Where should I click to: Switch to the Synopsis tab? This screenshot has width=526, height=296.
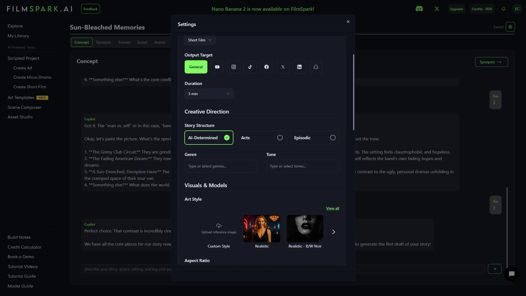click(104, 42)
